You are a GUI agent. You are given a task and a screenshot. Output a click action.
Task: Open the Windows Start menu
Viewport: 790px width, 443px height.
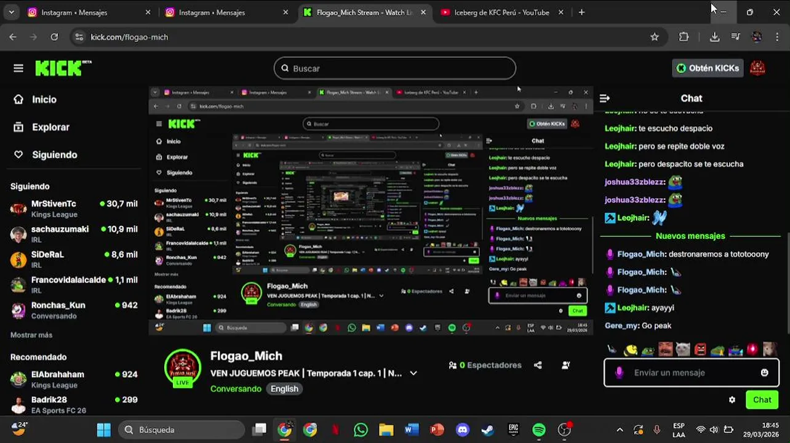[x=103, y=429]
